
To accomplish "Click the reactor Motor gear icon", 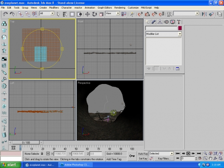I will coord(4,86).
